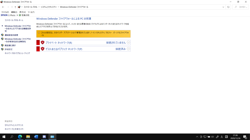
Task: Click the control panel search box
Action: (x=241, y=7)
